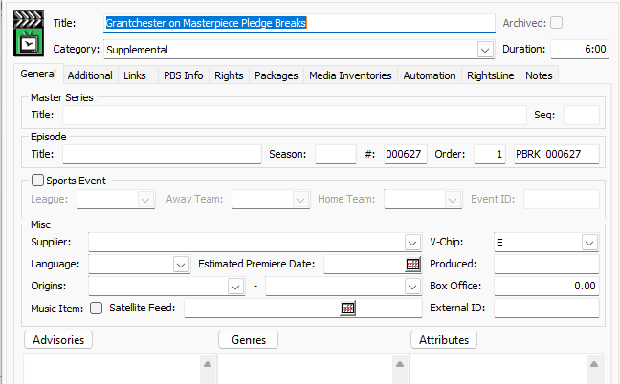Click the episode number field 000627
620x384 pixels.
click(x=406, y=155)
